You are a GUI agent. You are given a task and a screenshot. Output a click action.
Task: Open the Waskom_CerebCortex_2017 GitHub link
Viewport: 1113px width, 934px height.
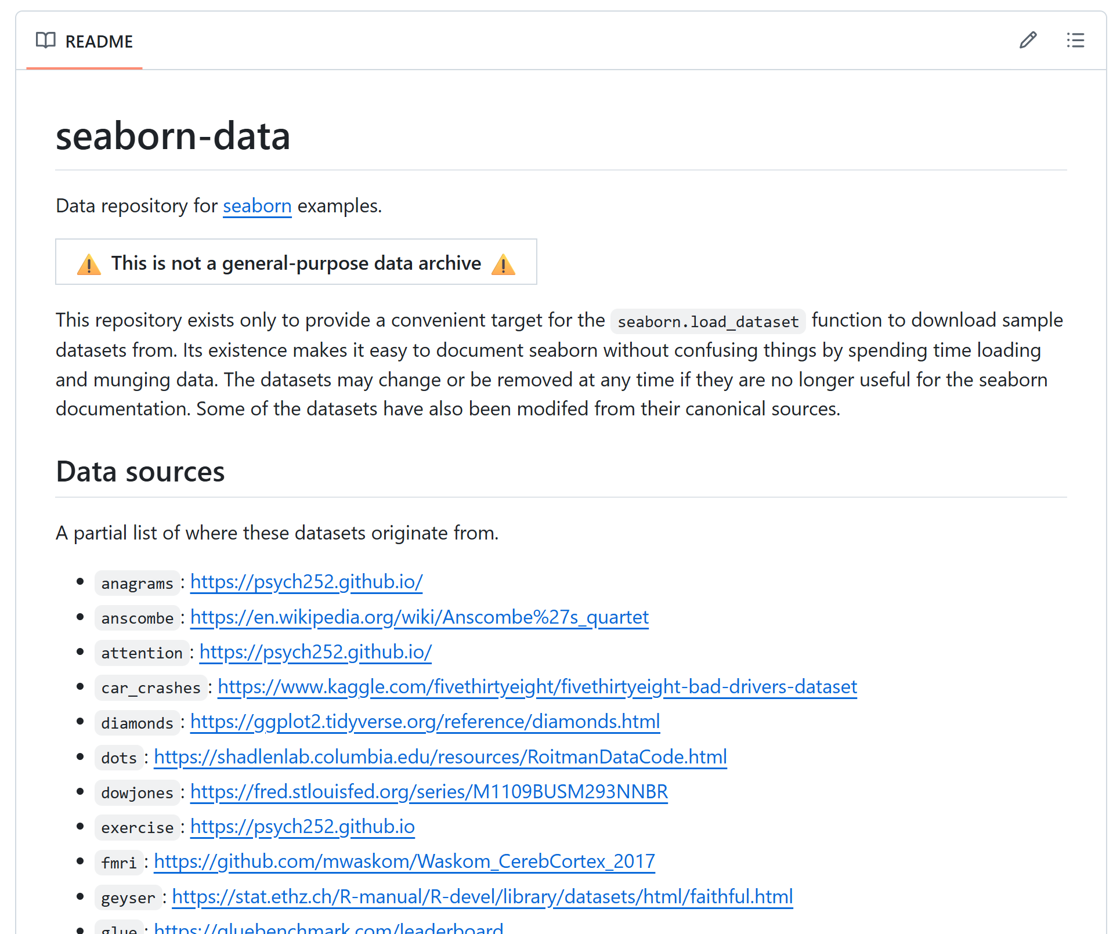pyautogui.click(x=404, y=861)
